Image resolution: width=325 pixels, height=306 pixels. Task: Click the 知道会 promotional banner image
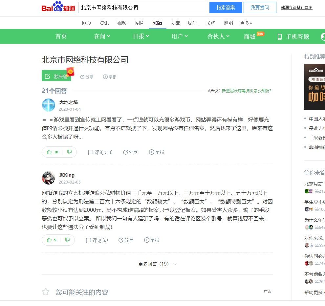point(314,87)
